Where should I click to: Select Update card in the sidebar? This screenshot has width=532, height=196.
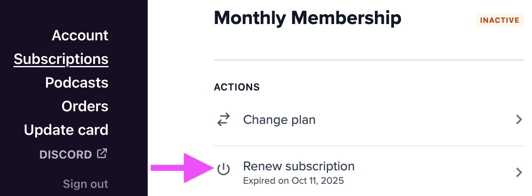coord(66,130)
